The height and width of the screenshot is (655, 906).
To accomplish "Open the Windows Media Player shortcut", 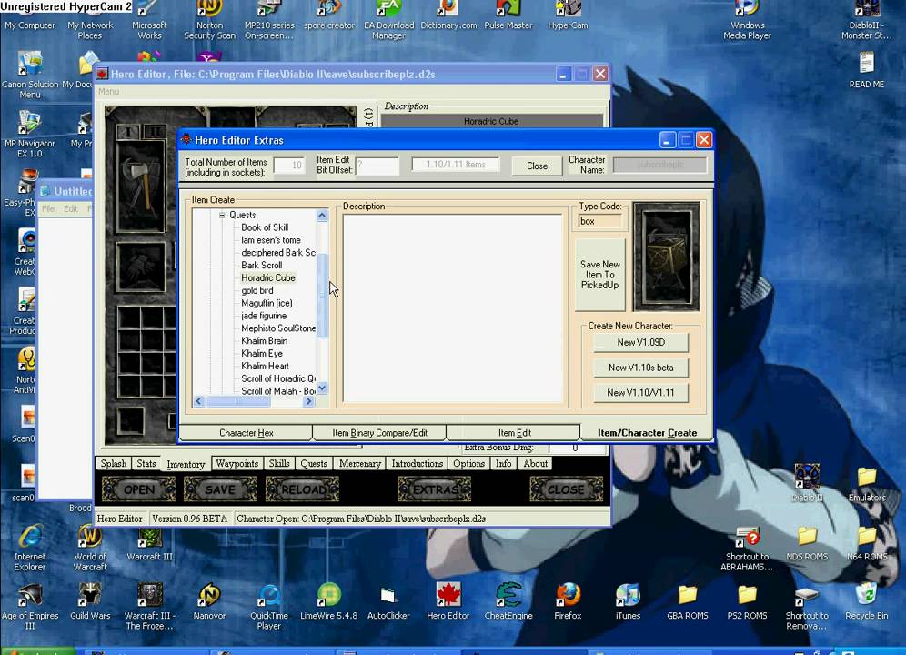I will [747, 21].
